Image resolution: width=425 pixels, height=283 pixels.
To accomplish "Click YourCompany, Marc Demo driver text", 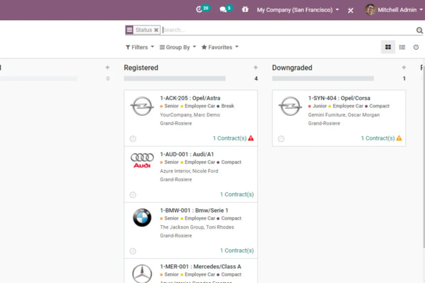I will [x=190, y=115].
